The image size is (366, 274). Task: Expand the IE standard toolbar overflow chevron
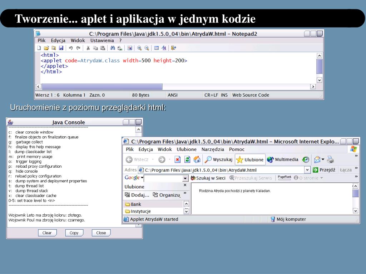[x=356, y=156]
